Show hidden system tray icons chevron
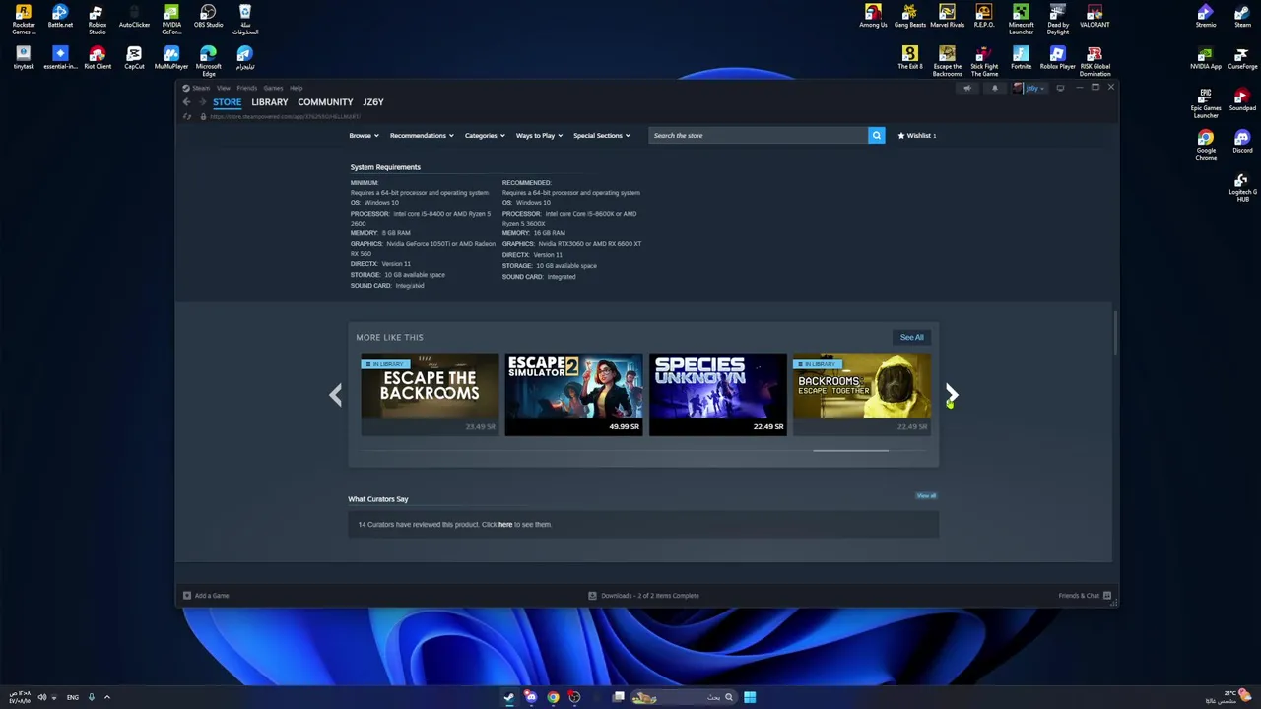This screenshot has height=709, width=1261. click(x=107, y=697)
